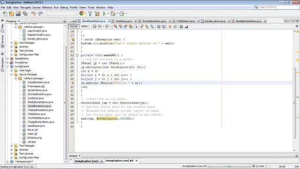This screenshot has width=300, height=169.
Task: Click the warning hint icon on line 18
Action: click(x=73, y=39)
